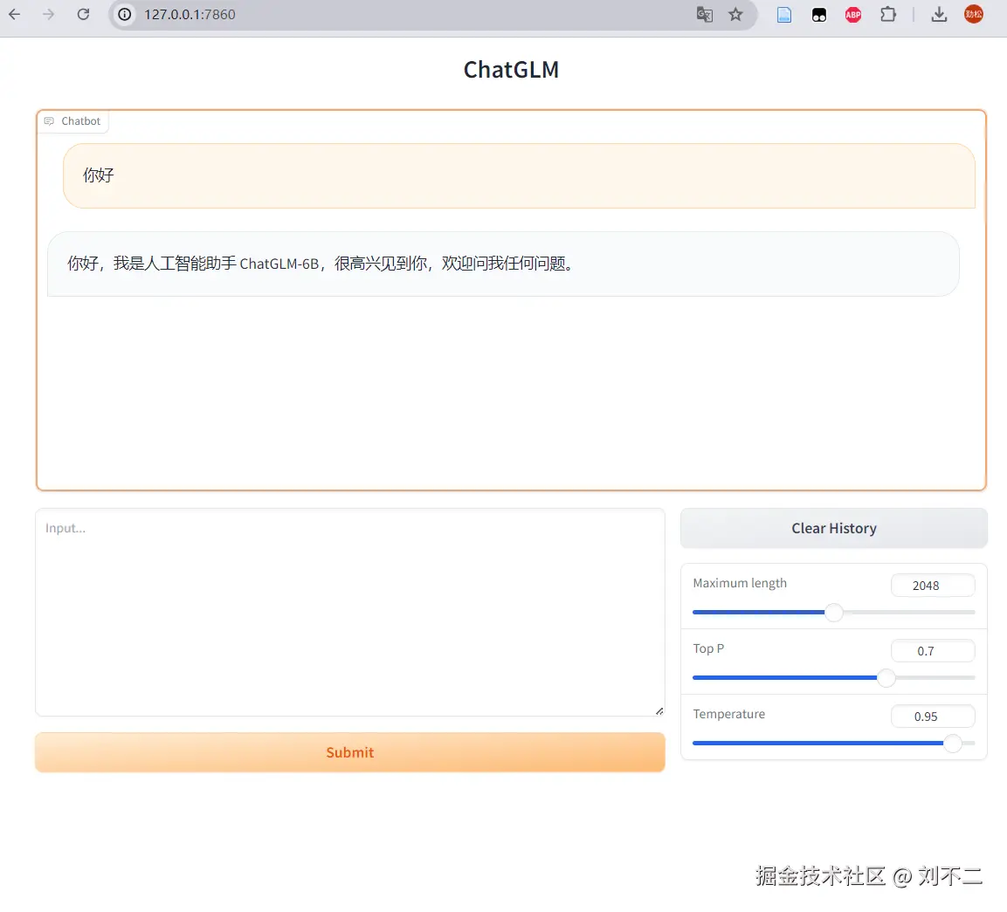Open the Google Translate page icon
1007x912 pixels.
pos(705,14)
